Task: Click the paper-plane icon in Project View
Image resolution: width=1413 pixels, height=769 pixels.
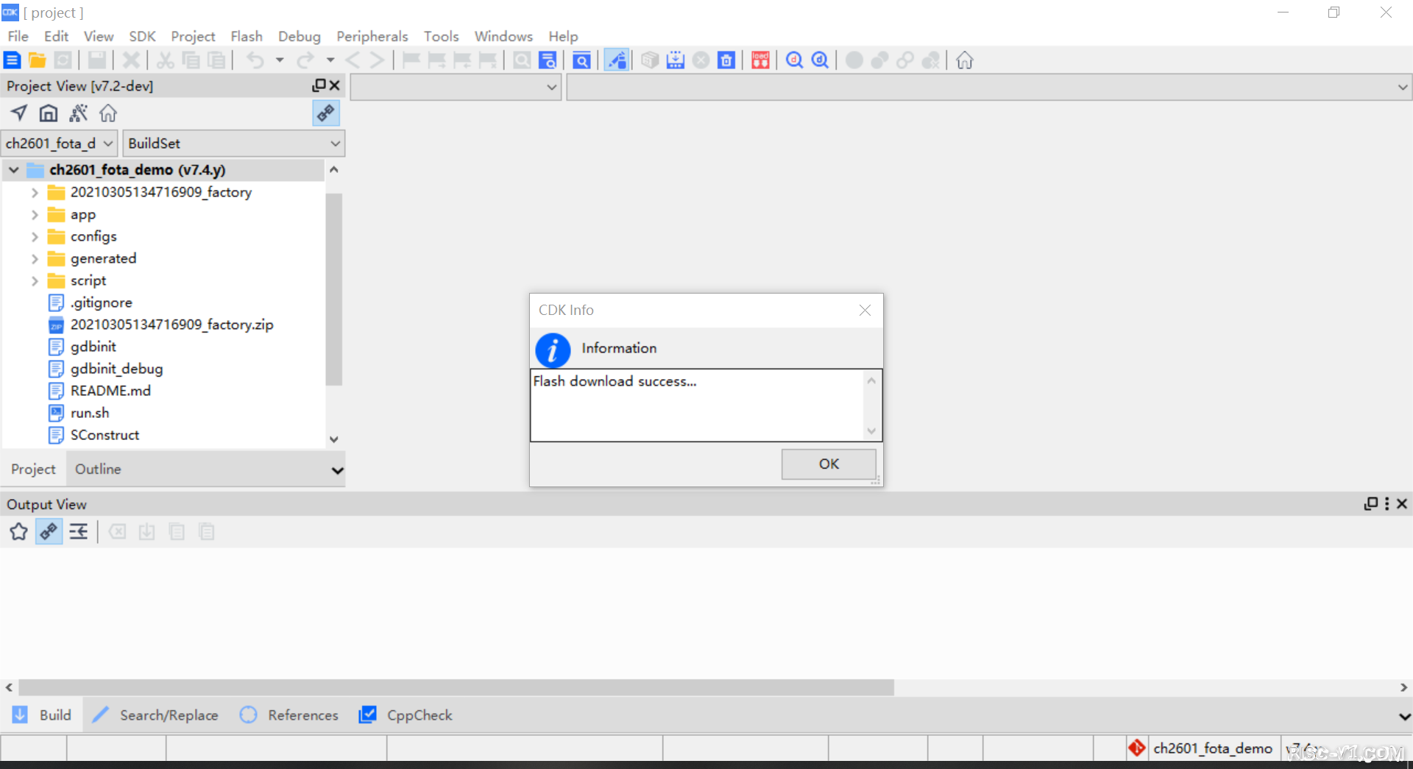Action: (19, 113)
